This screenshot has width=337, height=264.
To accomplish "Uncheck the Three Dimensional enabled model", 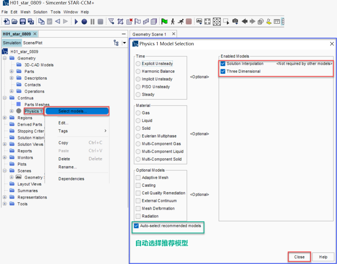I will coord(223,72).
